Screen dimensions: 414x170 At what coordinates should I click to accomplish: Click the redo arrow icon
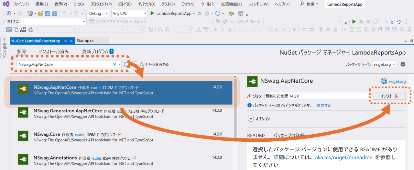[x=76, y=14]
